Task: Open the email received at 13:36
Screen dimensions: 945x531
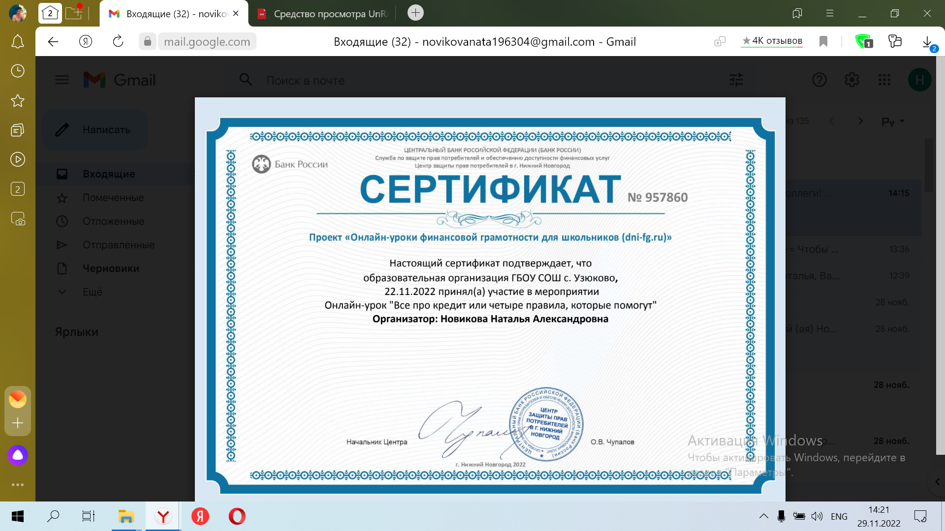Action: tap(853, 249)
